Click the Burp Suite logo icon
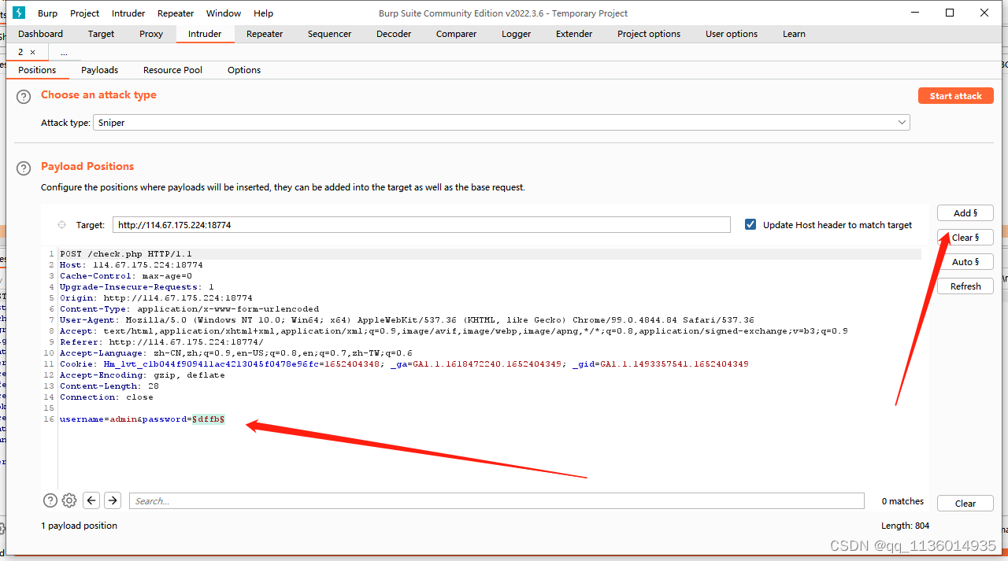This screenshot has width=1008, height=561. coord(19,13)
